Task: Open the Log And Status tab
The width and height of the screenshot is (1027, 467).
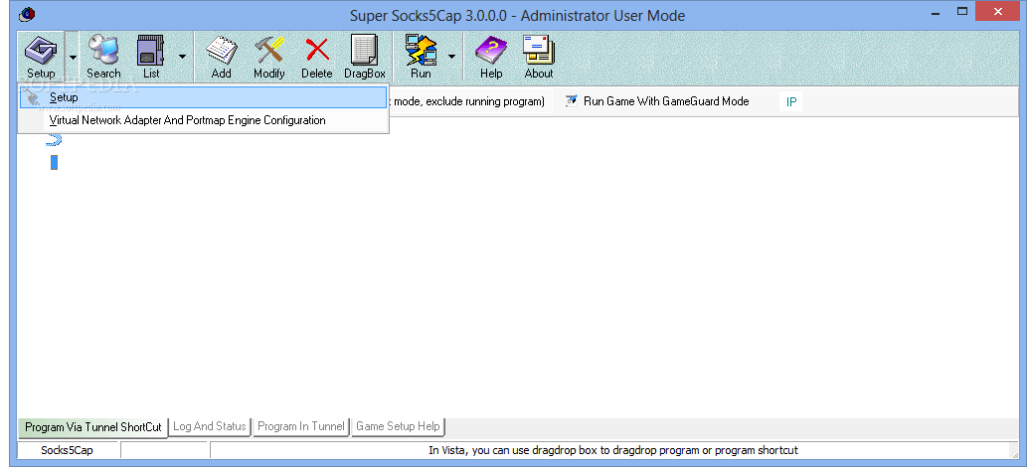Action: pyautogui.click(x=210, y=426)
